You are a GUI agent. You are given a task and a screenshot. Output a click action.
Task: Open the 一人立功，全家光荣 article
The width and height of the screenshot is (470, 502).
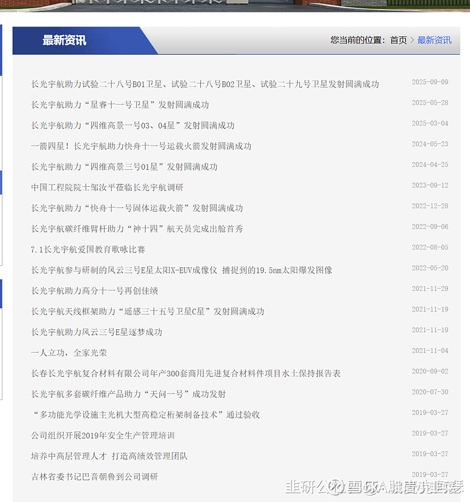(69, 353)
